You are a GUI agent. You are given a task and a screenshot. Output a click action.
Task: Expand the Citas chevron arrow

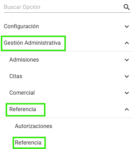[127, 76]
